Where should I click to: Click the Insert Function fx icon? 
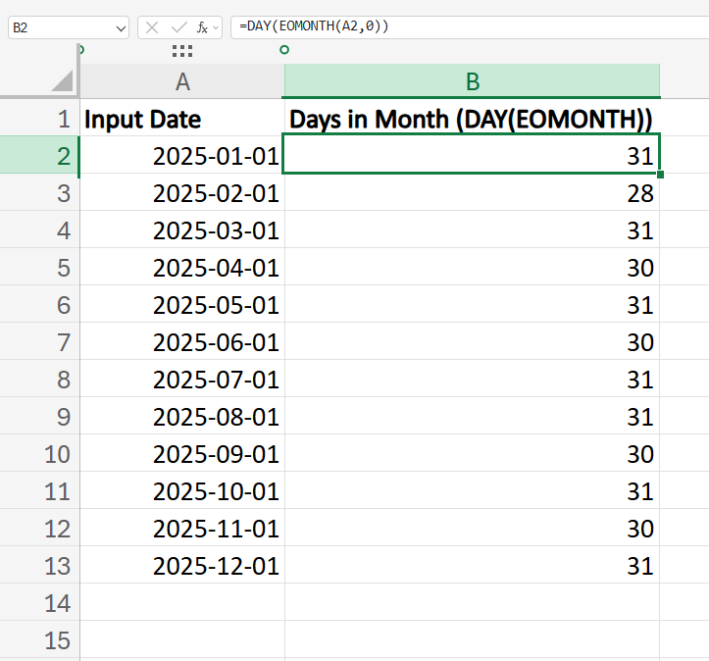click(201, 27)
